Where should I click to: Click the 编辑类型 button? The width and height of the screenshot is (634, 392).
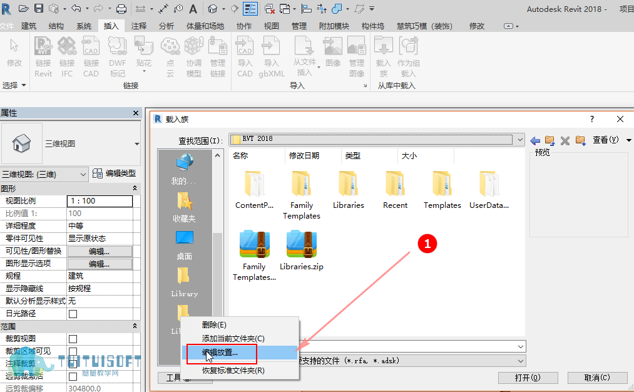[x=115, y=173]
